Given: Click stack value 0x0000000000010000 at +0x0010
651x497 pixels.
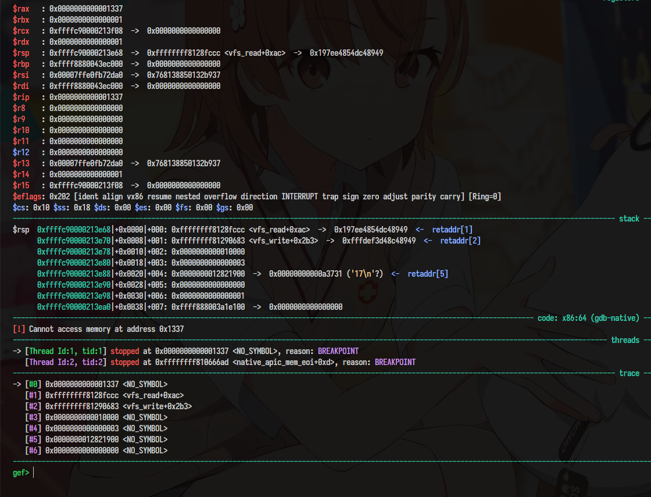Looking at the screenshot, I should [x=208, y=252].
